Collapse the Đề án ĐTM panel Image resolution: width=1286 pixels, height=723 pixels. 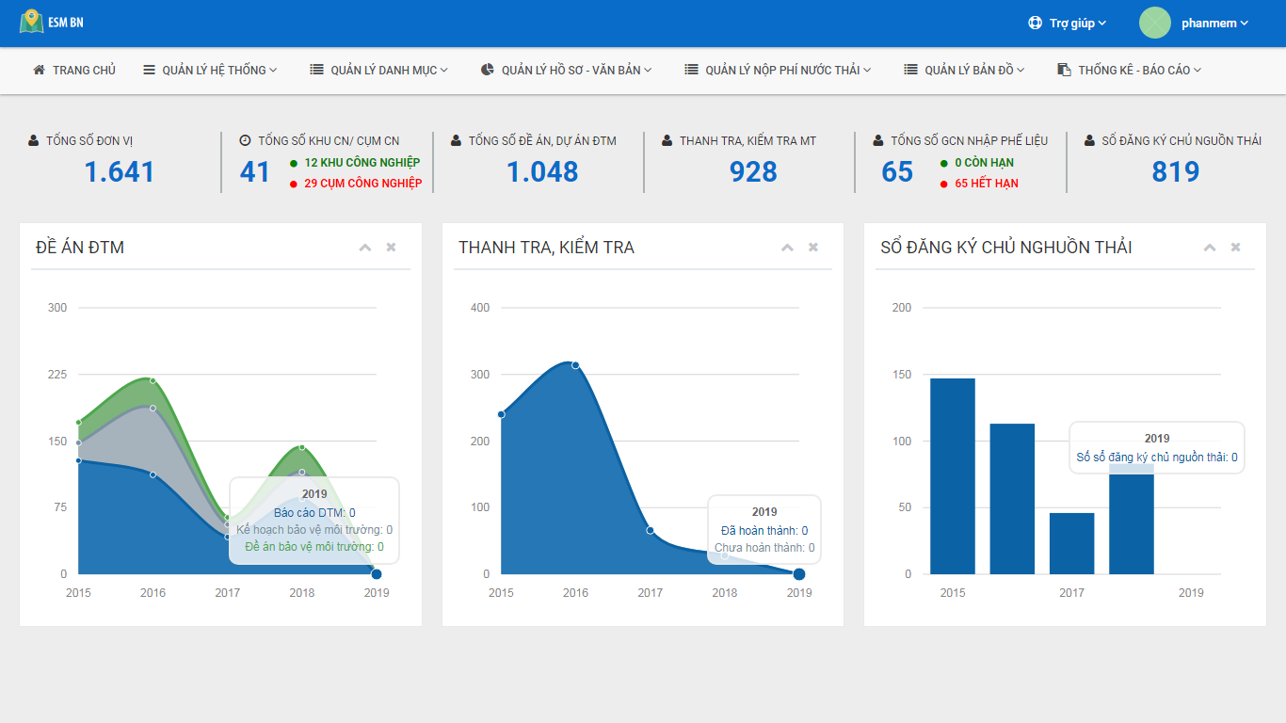point(365,248)
